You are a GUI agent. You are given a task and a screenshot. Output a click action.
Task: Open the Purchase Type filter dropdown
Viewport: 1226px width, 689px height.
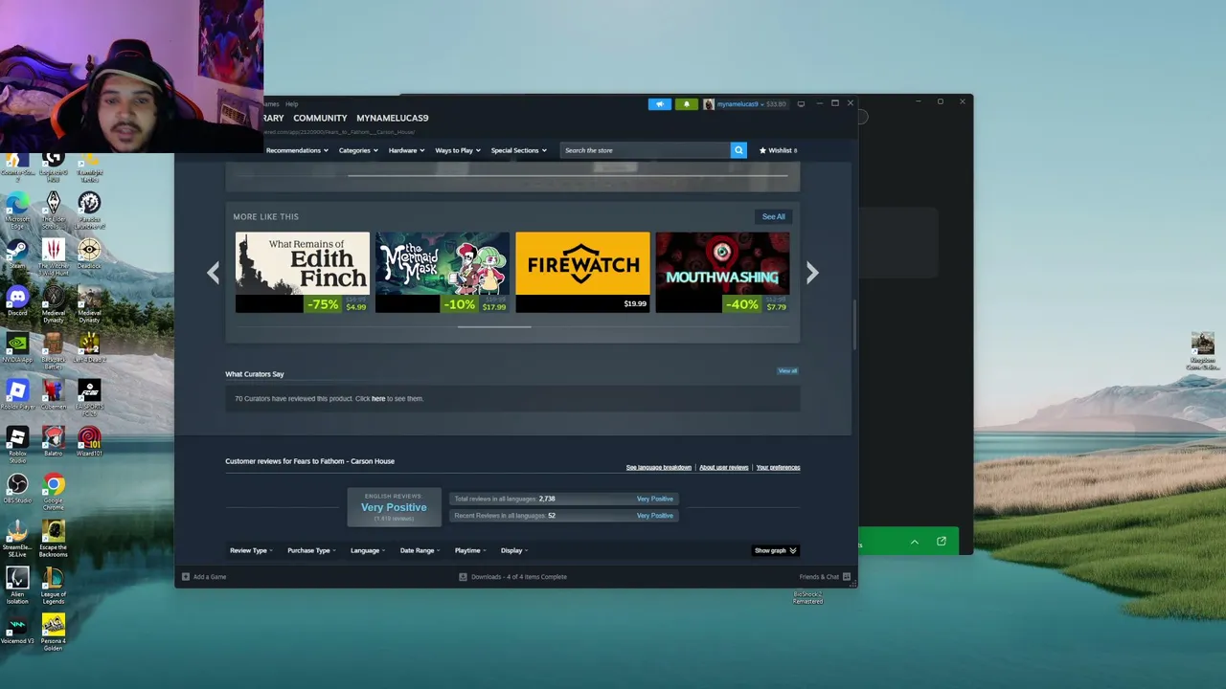tap(311, 550)
